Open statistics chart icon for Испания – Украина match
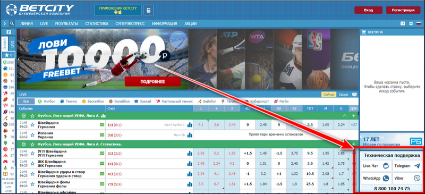 coord(190,135)
